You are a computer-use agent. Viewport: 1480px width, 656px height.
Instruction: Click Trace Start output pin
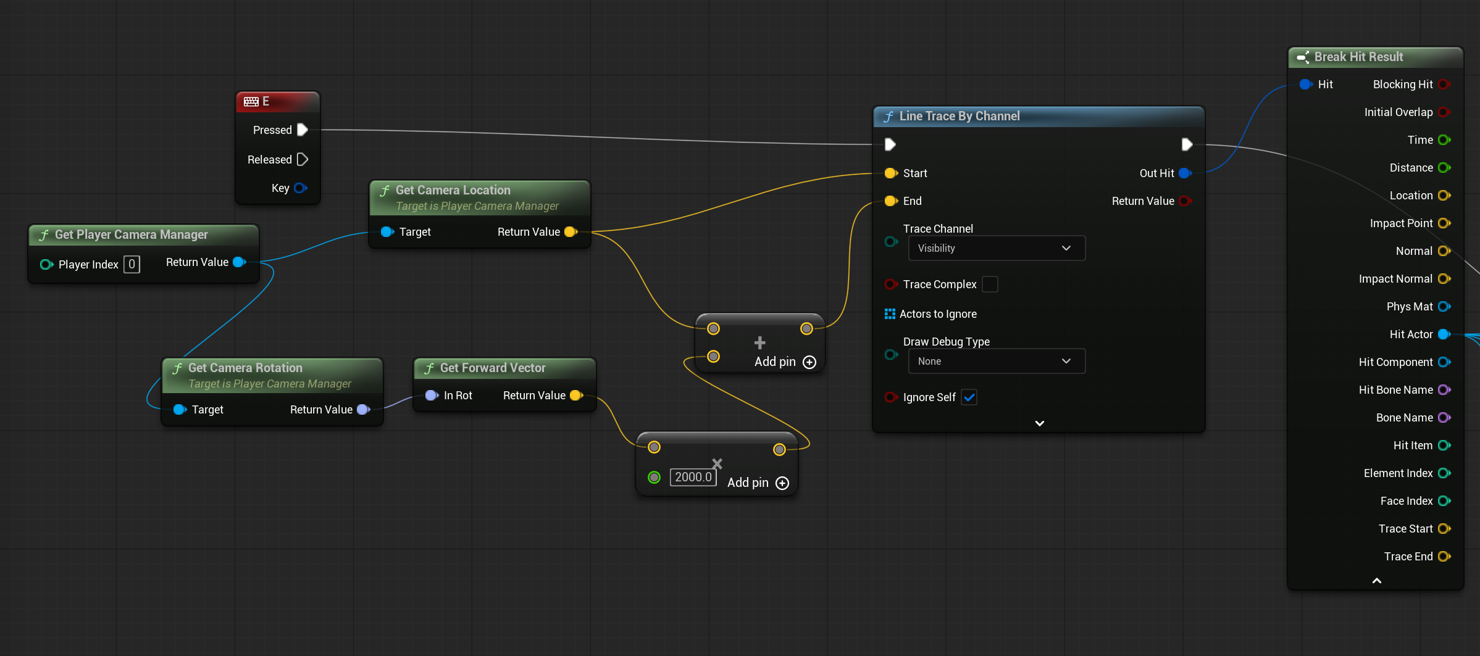1444,528
